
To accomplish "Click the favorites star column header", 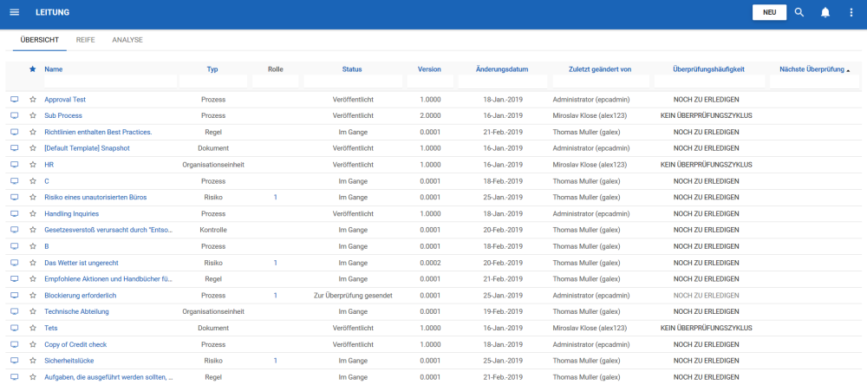I will [x=33, y=69].
